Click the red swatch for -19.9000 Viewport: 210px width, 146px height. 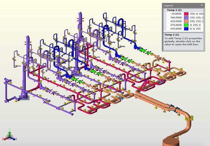187,14
